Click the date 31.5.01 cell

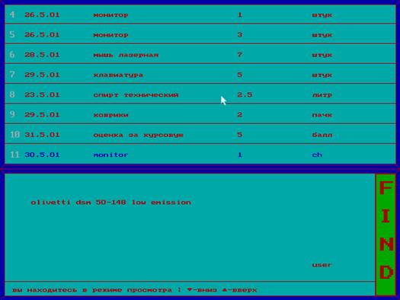coord(42,135)
